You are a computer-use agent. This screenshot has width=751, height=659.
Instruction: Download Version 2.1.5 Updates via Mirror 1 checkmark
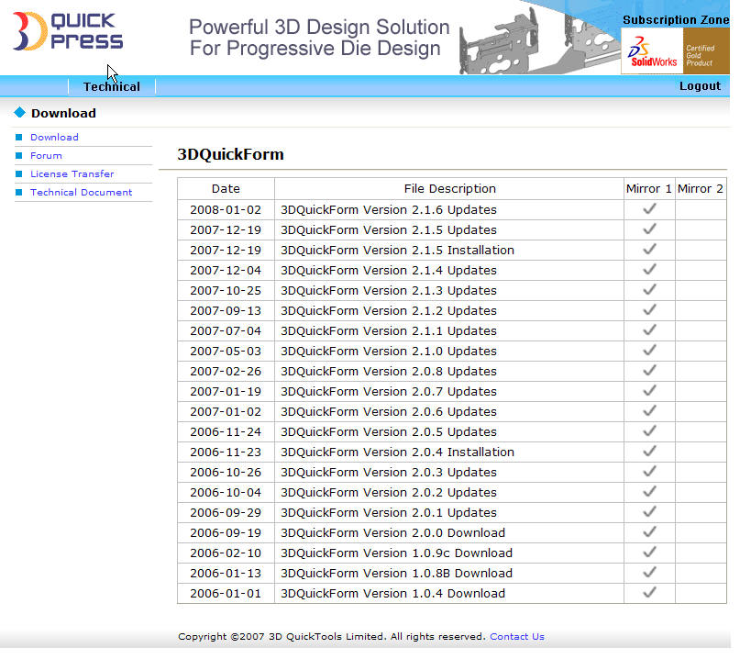click(x=649, y=229)
